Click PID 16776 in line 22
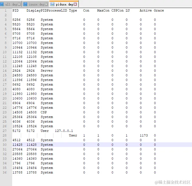Image resolution: width=192 pixels, height=186 pixels. click(x=17, y=108)
